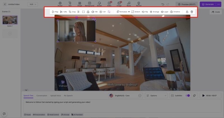This screenshot has width=224, height=118.
Task: Click the Flip option
Action: [145, 12]
